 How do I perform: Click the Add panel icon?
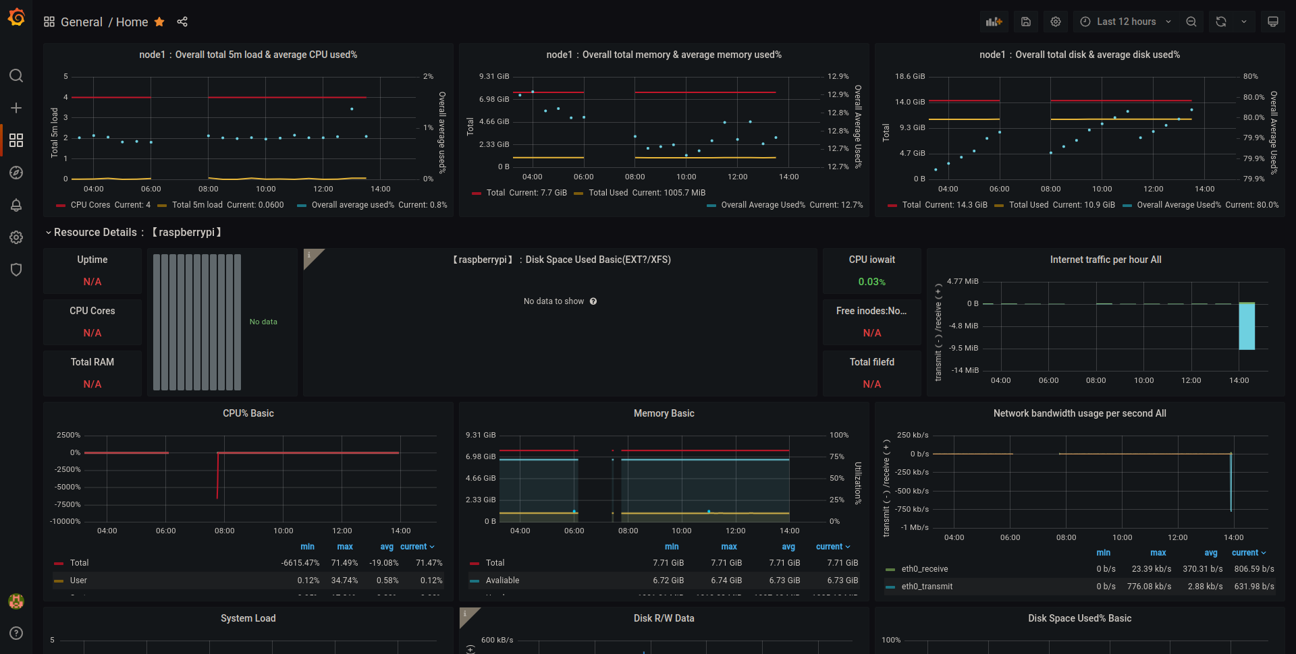click(994, 22)
